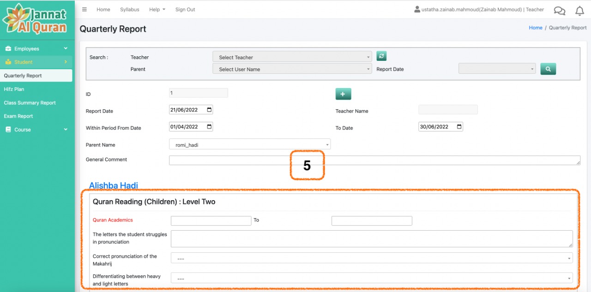Screen dimensions: 591x292
Task: Click the green search magnifier button
Action: coord(548,69)
